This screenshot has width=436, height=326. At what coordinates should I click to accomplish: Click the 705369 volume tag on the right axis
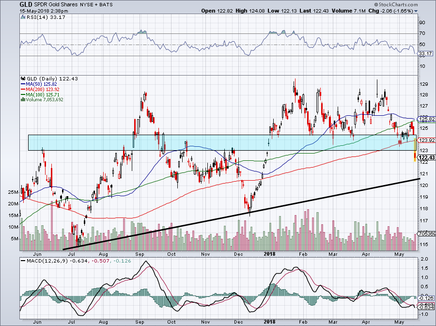tap(427, 234)
